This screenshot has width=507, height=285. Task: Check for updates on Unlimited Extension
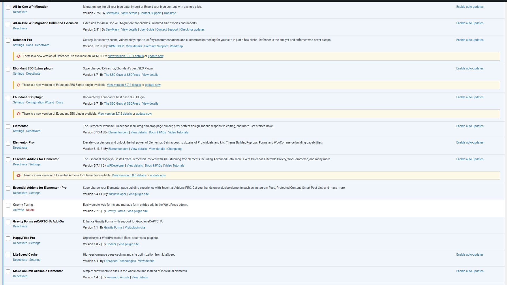(x=192, y=30)
